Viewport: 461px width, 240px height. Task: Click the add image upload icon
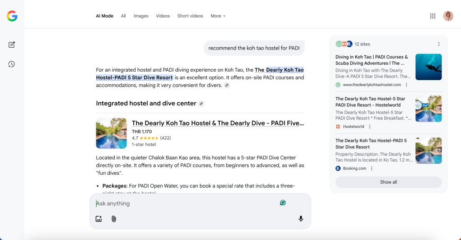99,219
